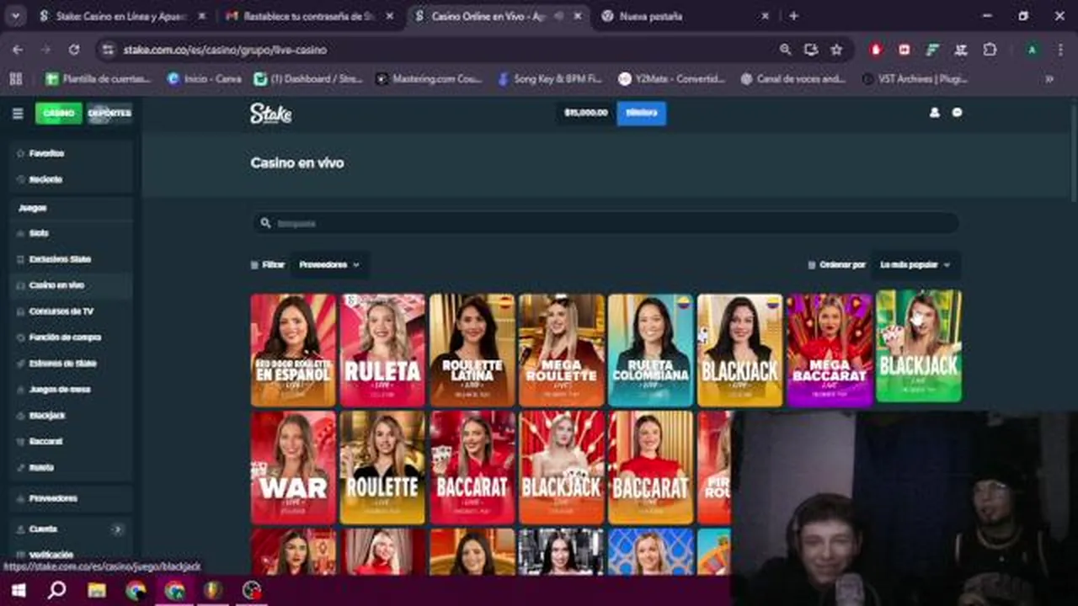Click the account balance display
Viewport: 1078px width, 606px height.
point(586,113)
